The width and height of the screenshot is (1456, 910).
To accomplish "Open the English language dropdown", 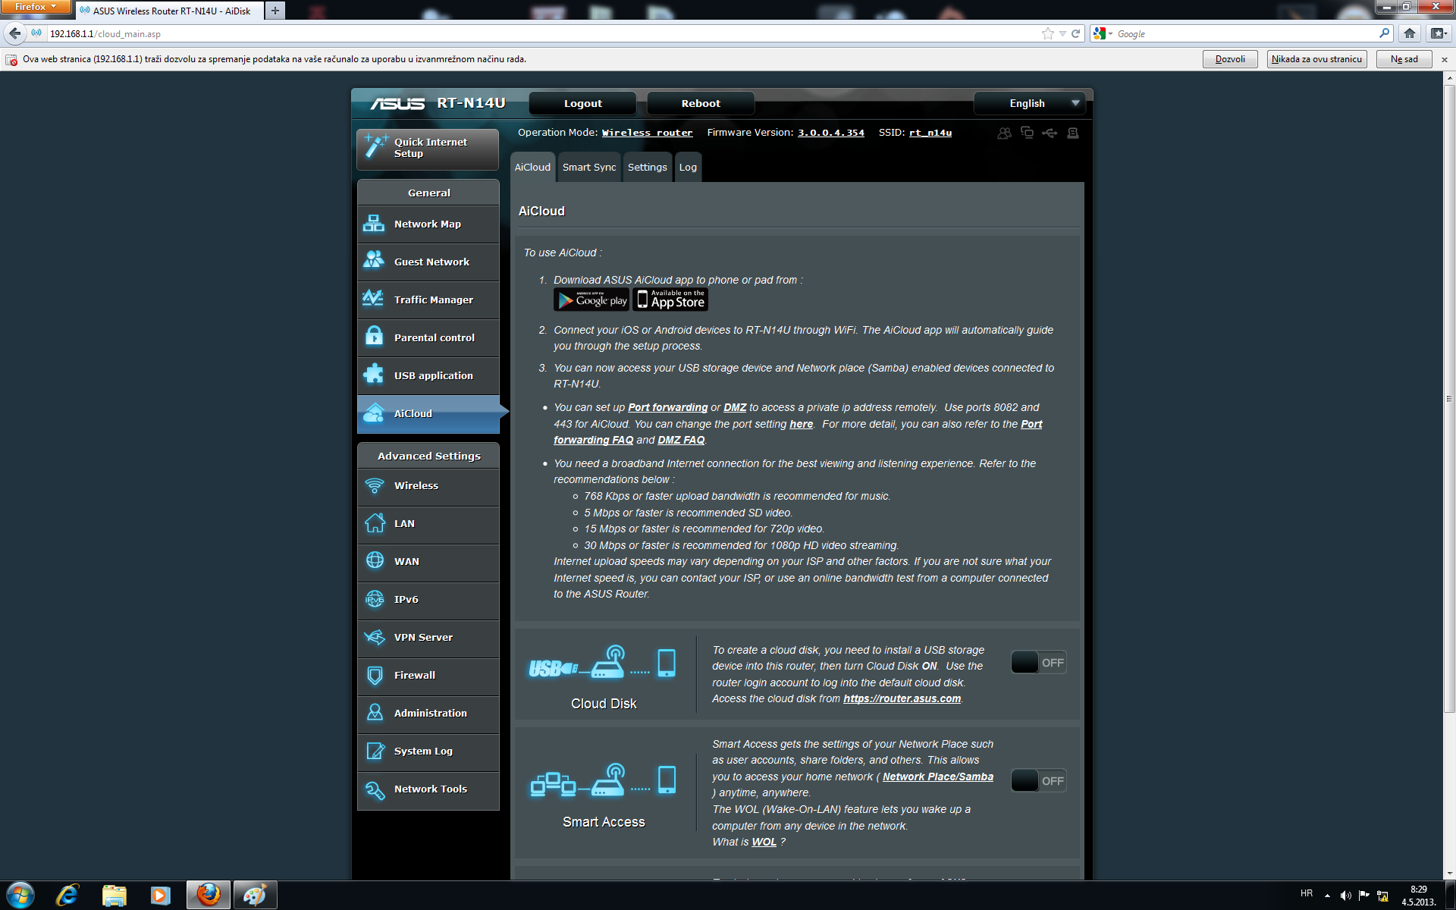I will pyautogui.click(x=1029, y=104).
